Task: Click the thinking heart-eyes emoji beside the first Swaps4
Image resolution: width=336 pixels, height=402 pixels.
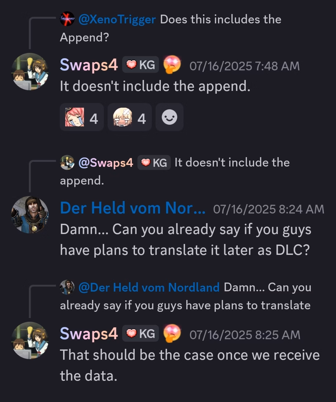Action: pyautogui.click(x=172, y=64)
